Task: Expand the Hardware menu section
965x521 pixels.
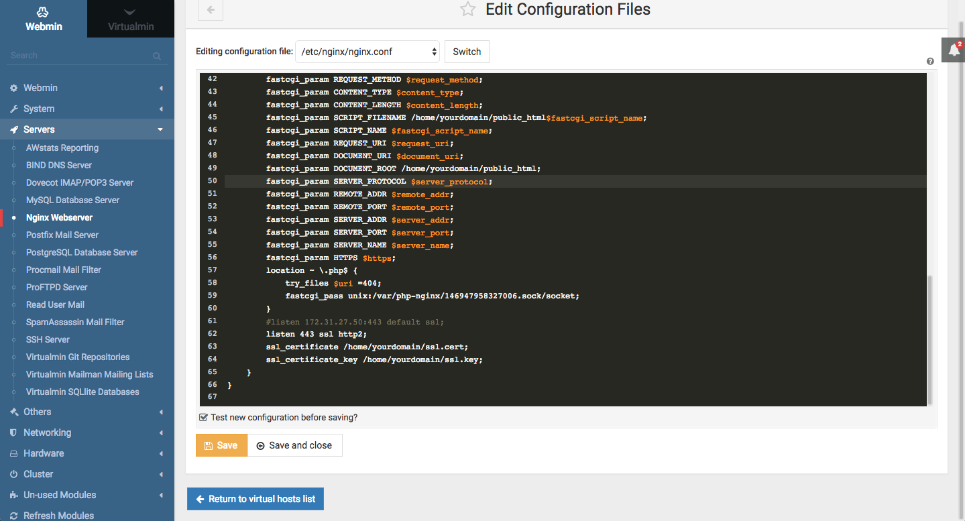Action: pyautogui.click(x=87, y=453)
